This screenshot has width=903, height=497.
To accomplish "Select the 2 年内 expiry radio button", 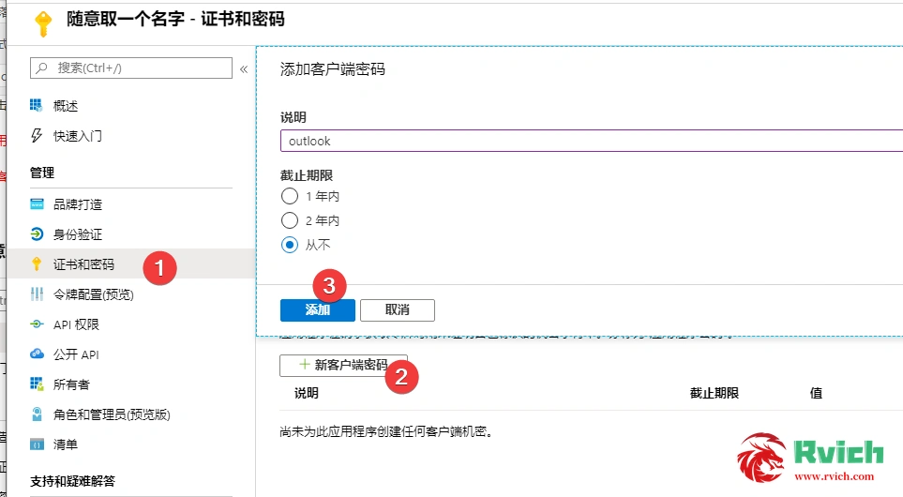I will (x=290, y=221).
